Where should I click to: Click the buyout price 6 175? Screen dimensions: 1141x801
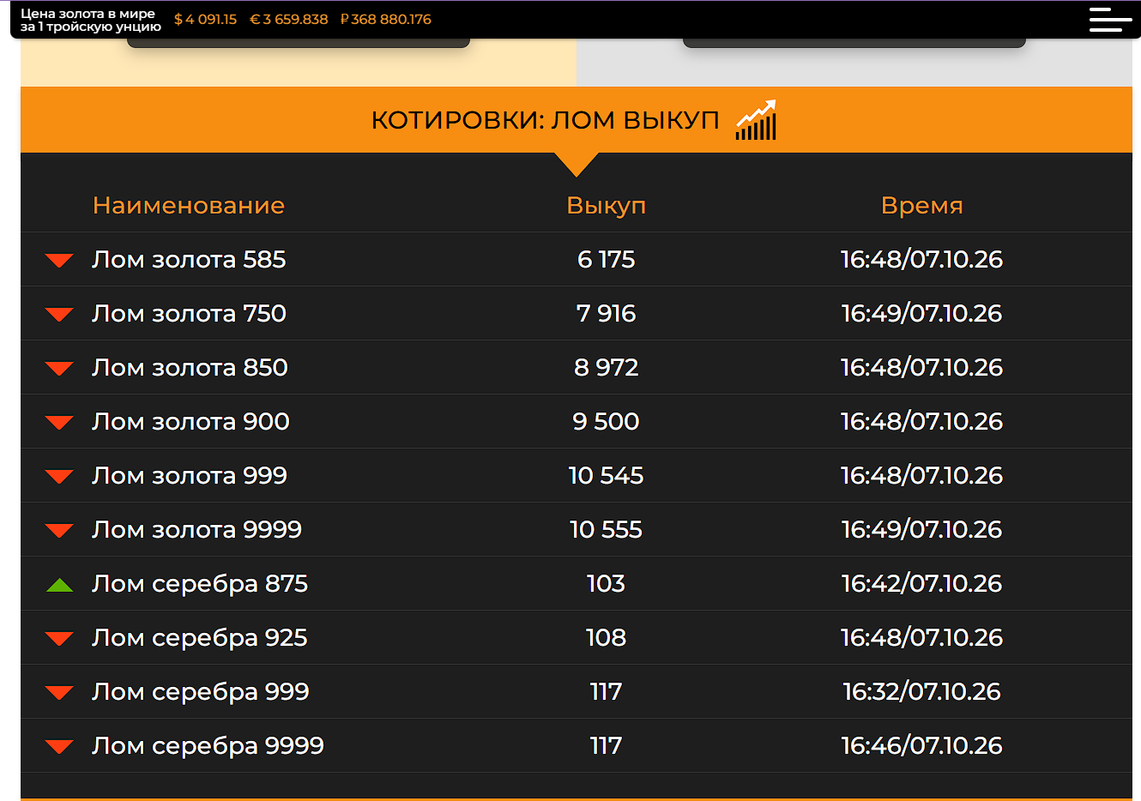[607, 260]
